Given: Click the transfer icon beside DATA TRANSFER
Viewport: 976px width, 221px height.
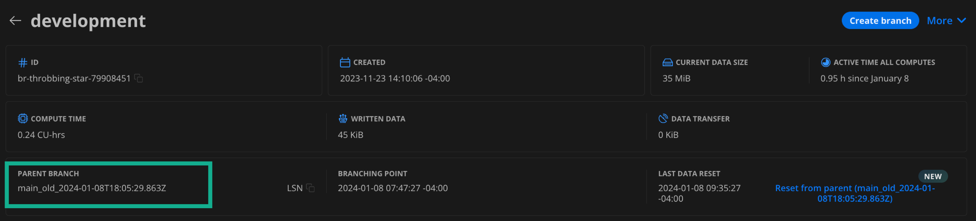Looking at the screenshot, I should tap(663, 118).
